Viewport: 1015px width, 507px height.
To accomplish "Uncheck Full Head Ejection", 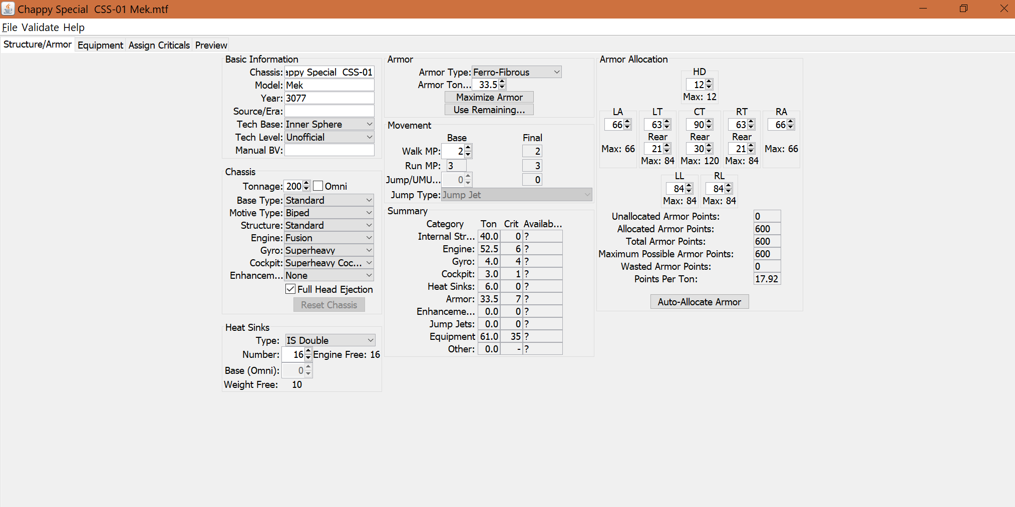I will click(x=290, y=289).
